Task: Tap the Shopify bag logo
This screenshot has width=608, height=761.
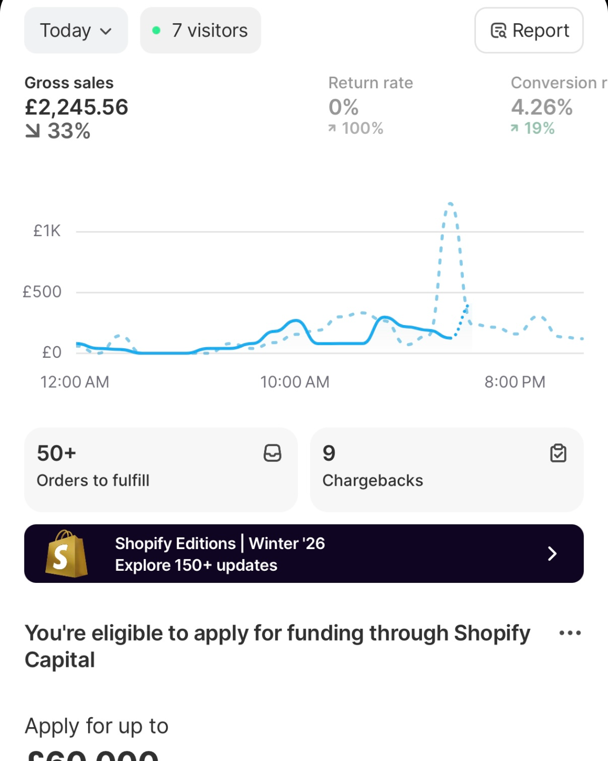Action: pos(66,554)
